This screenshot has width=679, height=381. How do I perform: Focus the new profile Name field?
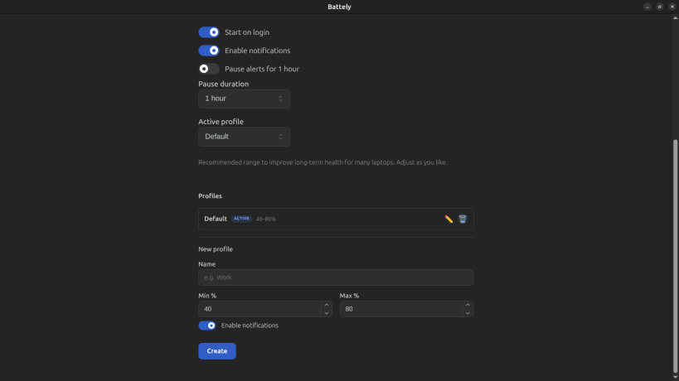click(x=336, y=277)
